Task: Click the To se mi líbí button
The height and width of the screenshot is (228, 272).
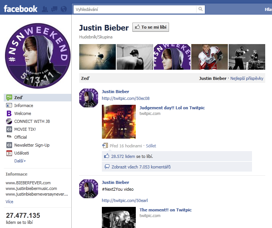Action: (x=151, y=27)
